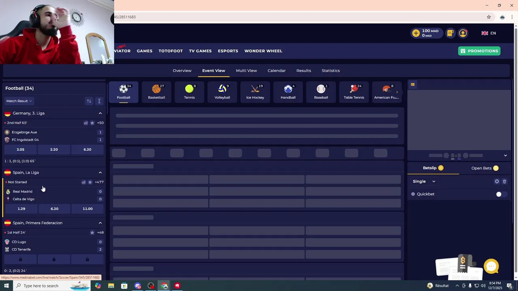Open the bet history receipt icon
Viewport: 518px width, 291px height.
[x=450, y=33]
